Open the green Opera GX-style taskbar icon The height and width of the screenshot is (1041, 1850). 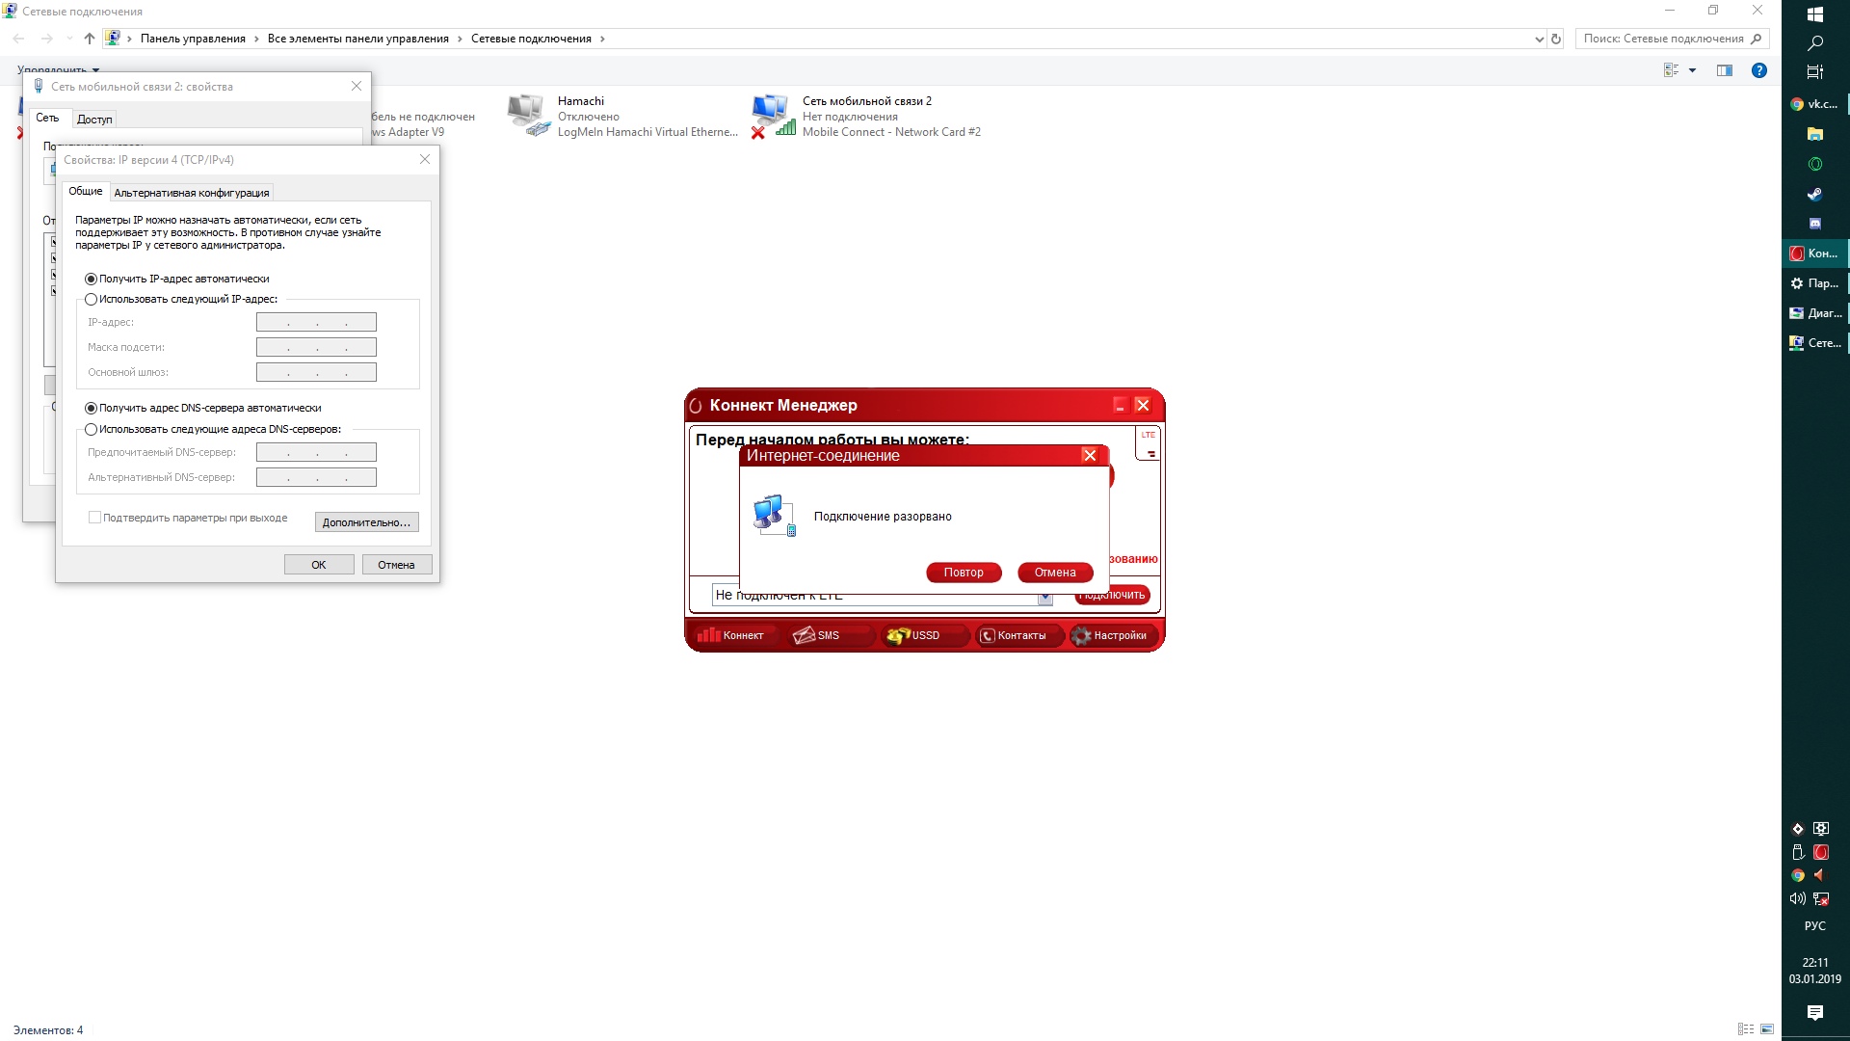tap(1815, 164)
